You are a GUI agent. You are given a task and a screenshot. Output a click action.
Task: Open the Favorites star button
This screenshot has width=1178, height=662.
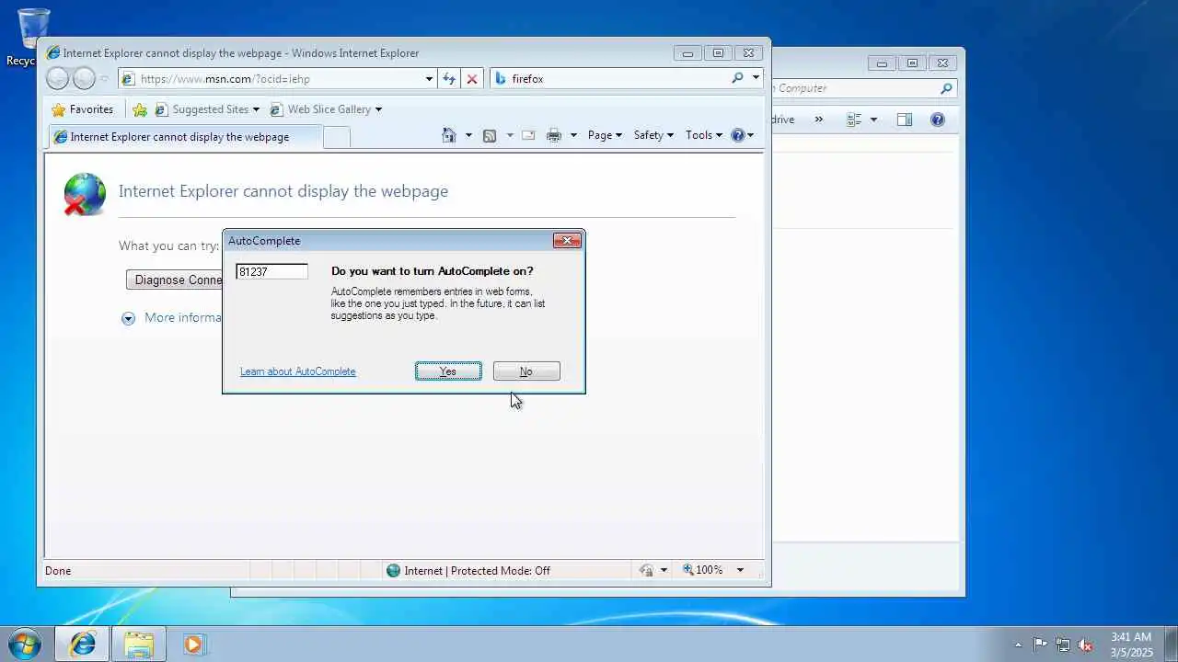tap(82, 109)
